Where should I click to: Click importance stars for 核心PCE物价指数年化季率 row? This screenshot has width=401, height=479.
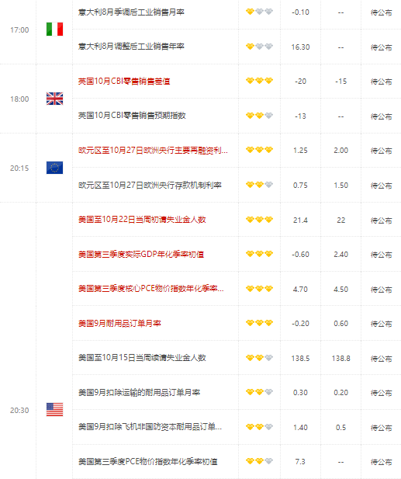point(259,289)
